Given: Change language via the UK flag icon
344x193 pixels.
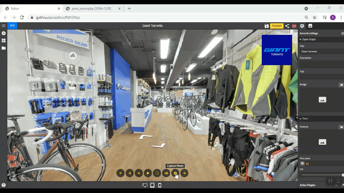Looking at the screenshot, I should [x=294, y=26].
